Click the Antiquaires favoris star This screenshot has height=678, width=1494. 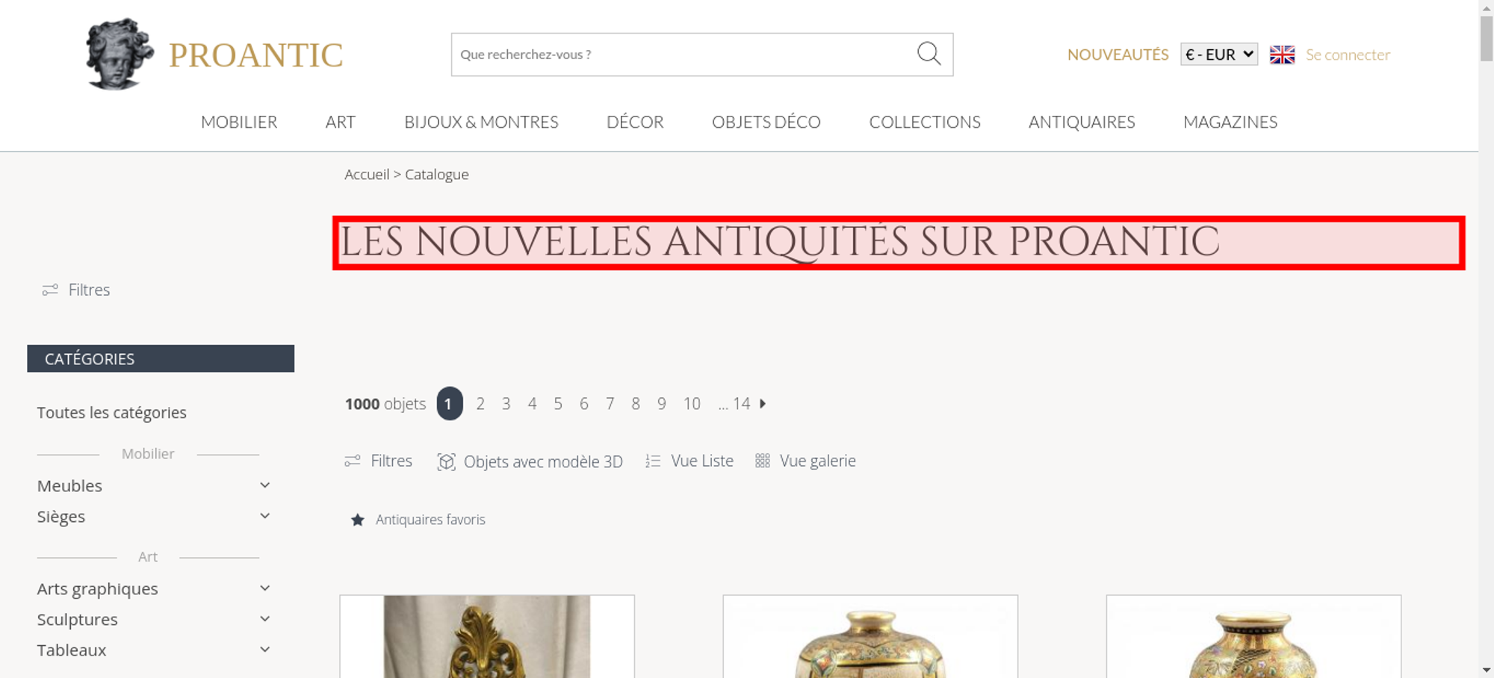click(358, 520)
